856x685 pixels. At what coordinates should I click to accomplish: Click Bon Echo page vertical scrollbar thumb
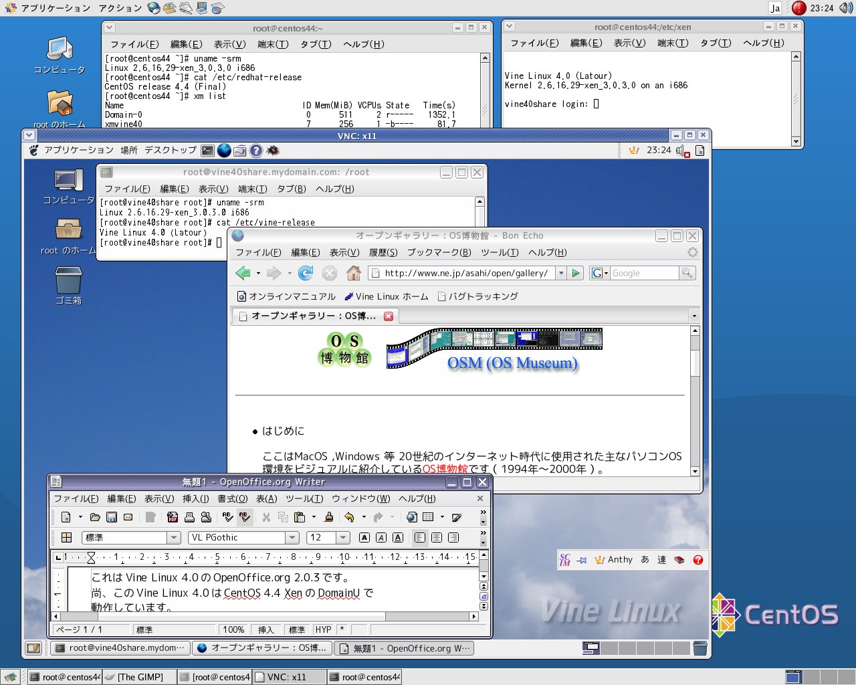(x=695, y=363)
